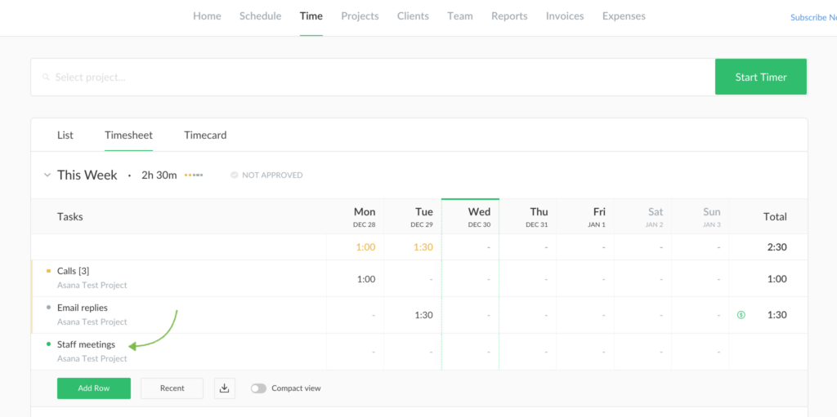This screenshot has height=417, width=837.
Task: Open the Invoices page
Action: click(x=565, y=16)
